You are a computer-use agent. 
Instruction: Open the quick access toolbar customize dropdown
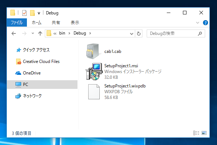[x=39, y=13]
